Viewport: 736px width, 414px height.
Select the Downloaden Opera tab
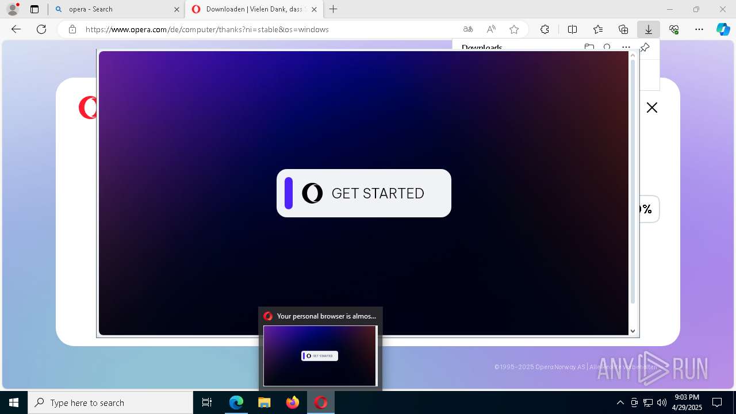point(254,9)
